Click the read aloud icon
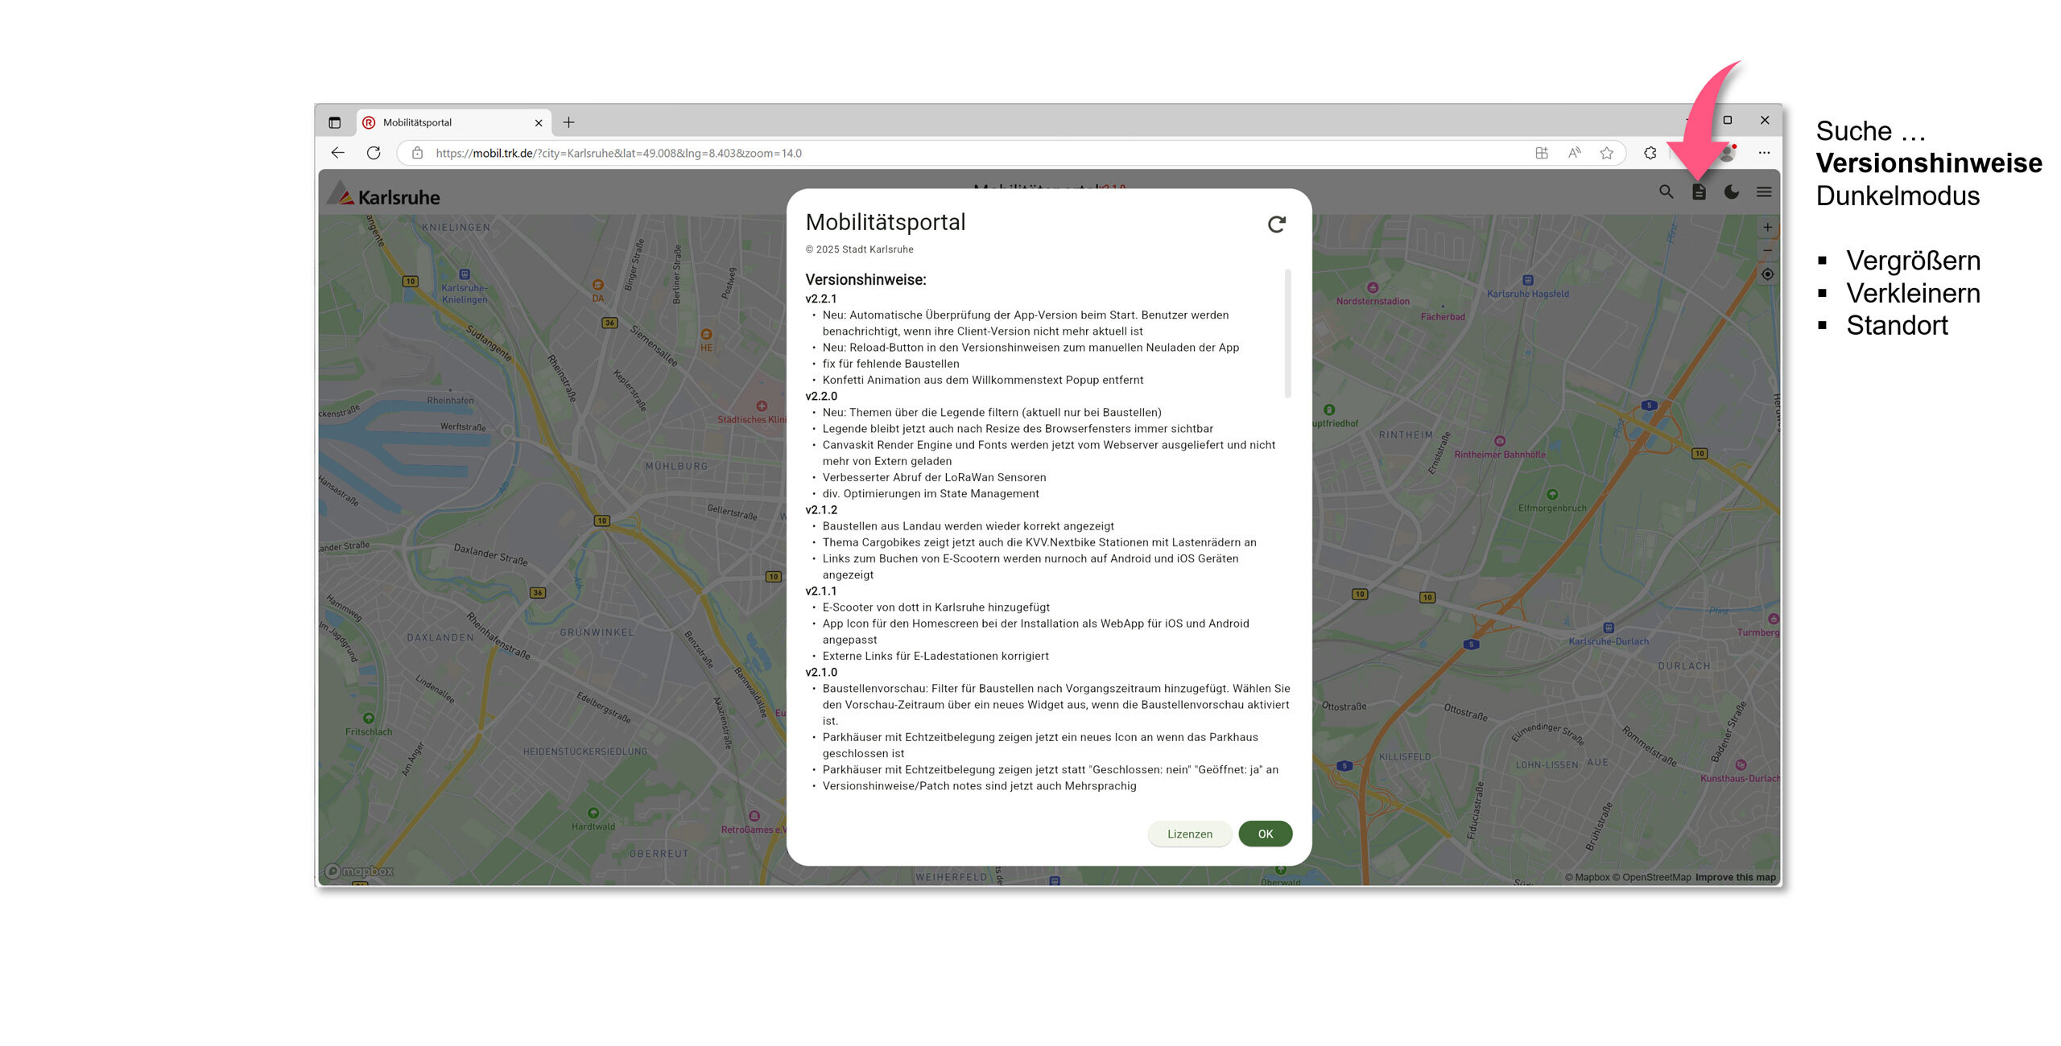2061x1046 pixels. (1574, 153)
